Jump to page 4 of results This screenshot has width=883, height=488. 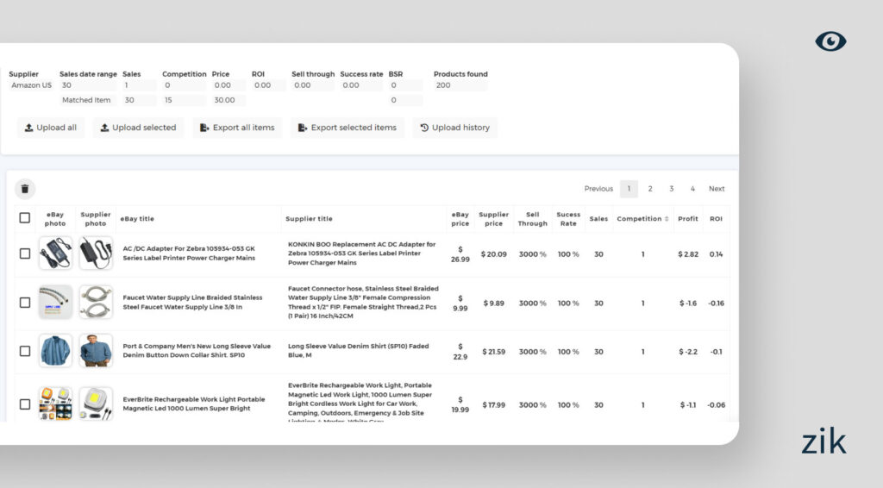[692, 189]
